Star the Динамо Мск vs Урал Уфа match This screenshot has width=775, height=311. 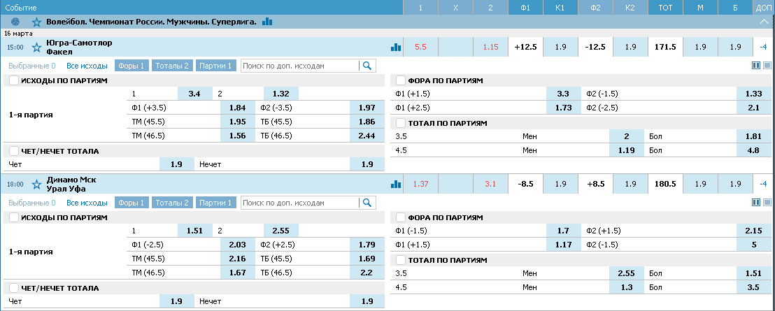(x=36, y=185)
